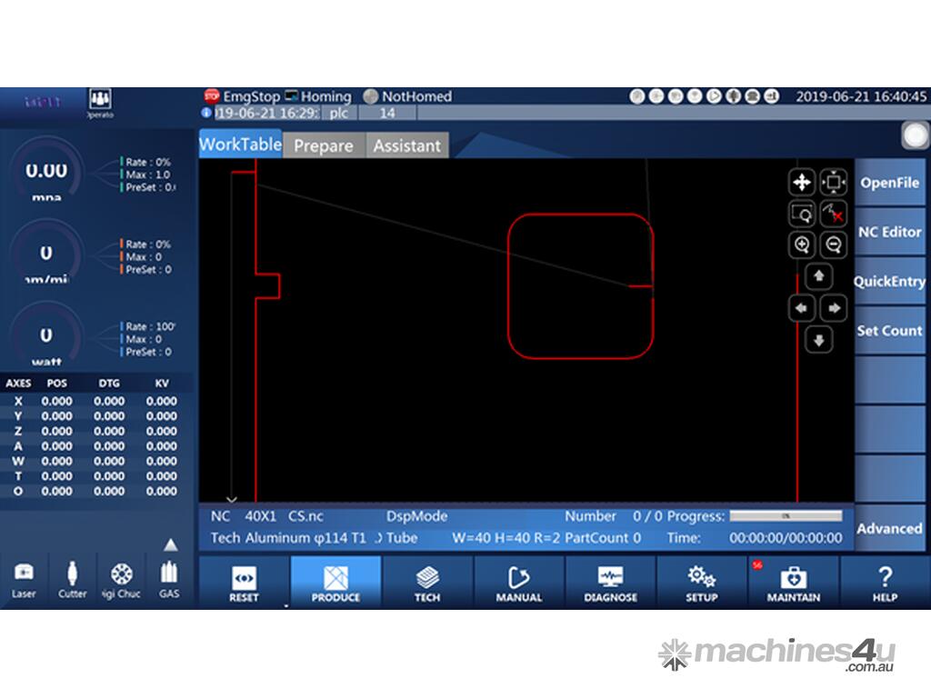Open the NC Editor
This screenshot has width=931, height=698.
click(x=889, y=232)
